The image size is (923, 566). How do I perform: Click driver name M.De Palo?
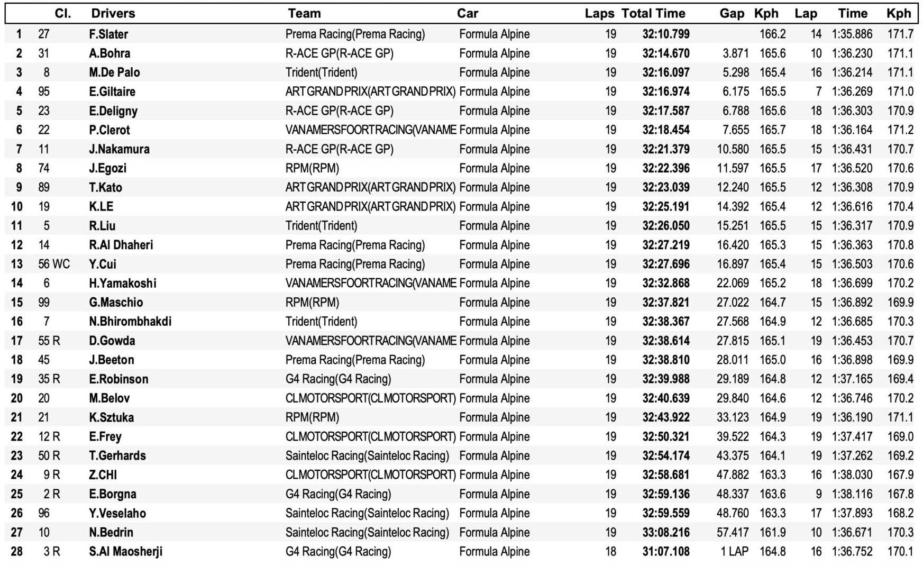click(x=114, y=72)
